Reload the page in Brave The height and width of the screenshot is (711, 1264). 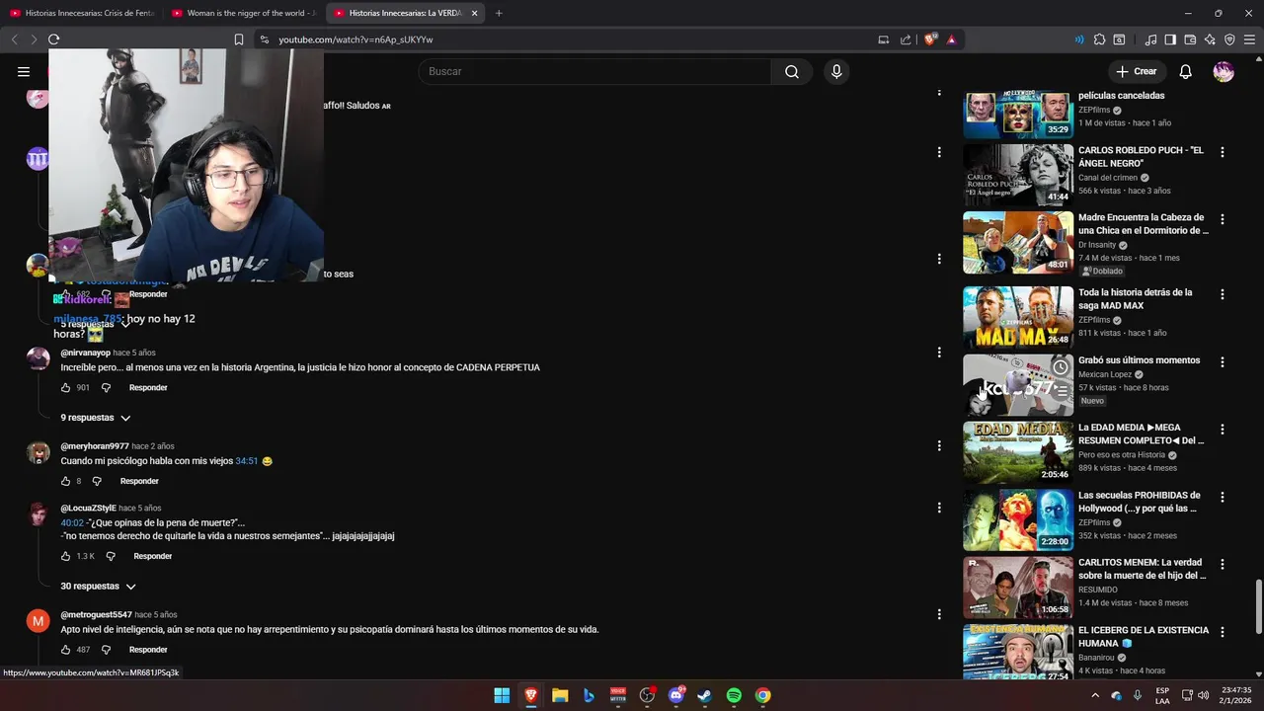click(53, 39)
